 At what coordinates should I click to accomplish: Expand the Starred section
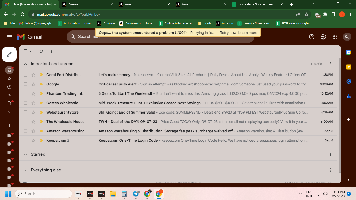(26, 154)
